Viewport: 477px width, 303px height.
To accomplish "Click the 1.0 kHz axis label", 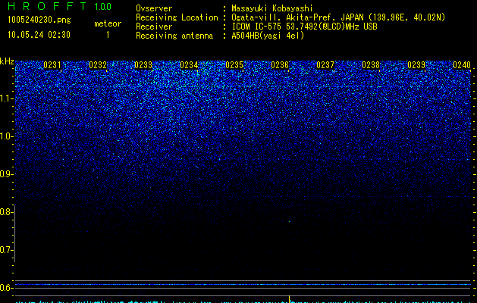I will [x=6, y=136].
